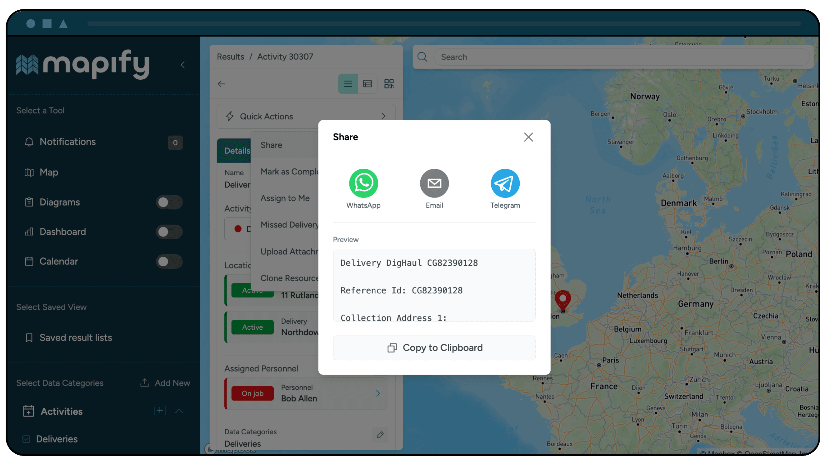Click the Activities calendar-plus icon

[28, 411]
